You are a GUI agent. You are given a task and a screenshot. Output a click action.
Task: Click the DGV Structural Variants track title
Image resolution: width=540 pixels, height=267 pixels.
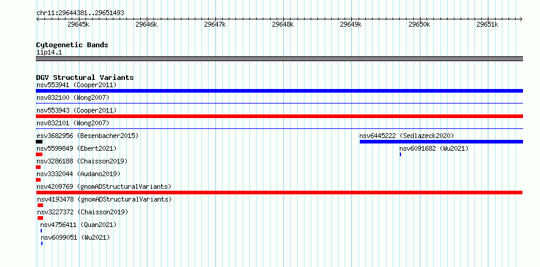click(85, 77)
